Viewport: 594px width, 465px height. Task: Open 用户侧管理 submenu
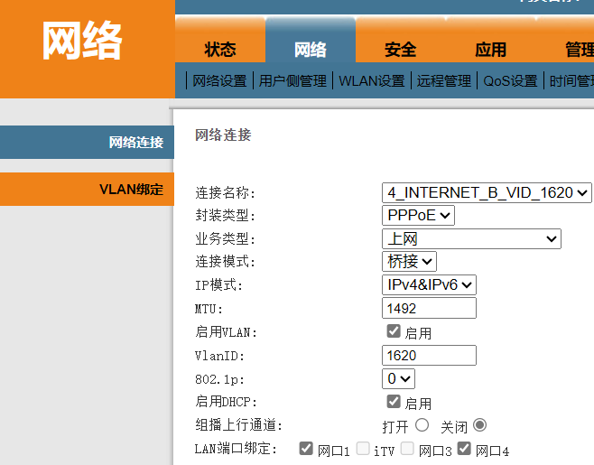click(292, 81)
